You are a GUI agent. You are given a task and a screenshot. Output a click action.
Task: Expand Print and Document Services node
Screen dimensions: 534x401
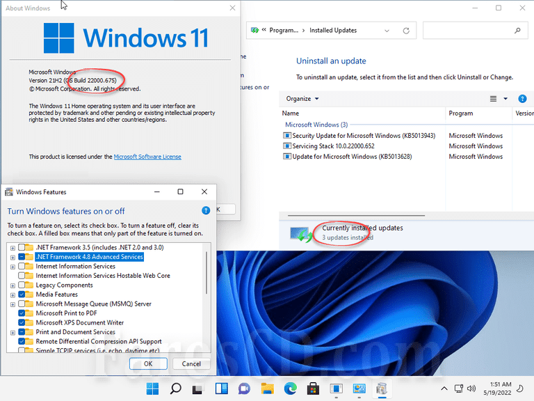[13, 333]
